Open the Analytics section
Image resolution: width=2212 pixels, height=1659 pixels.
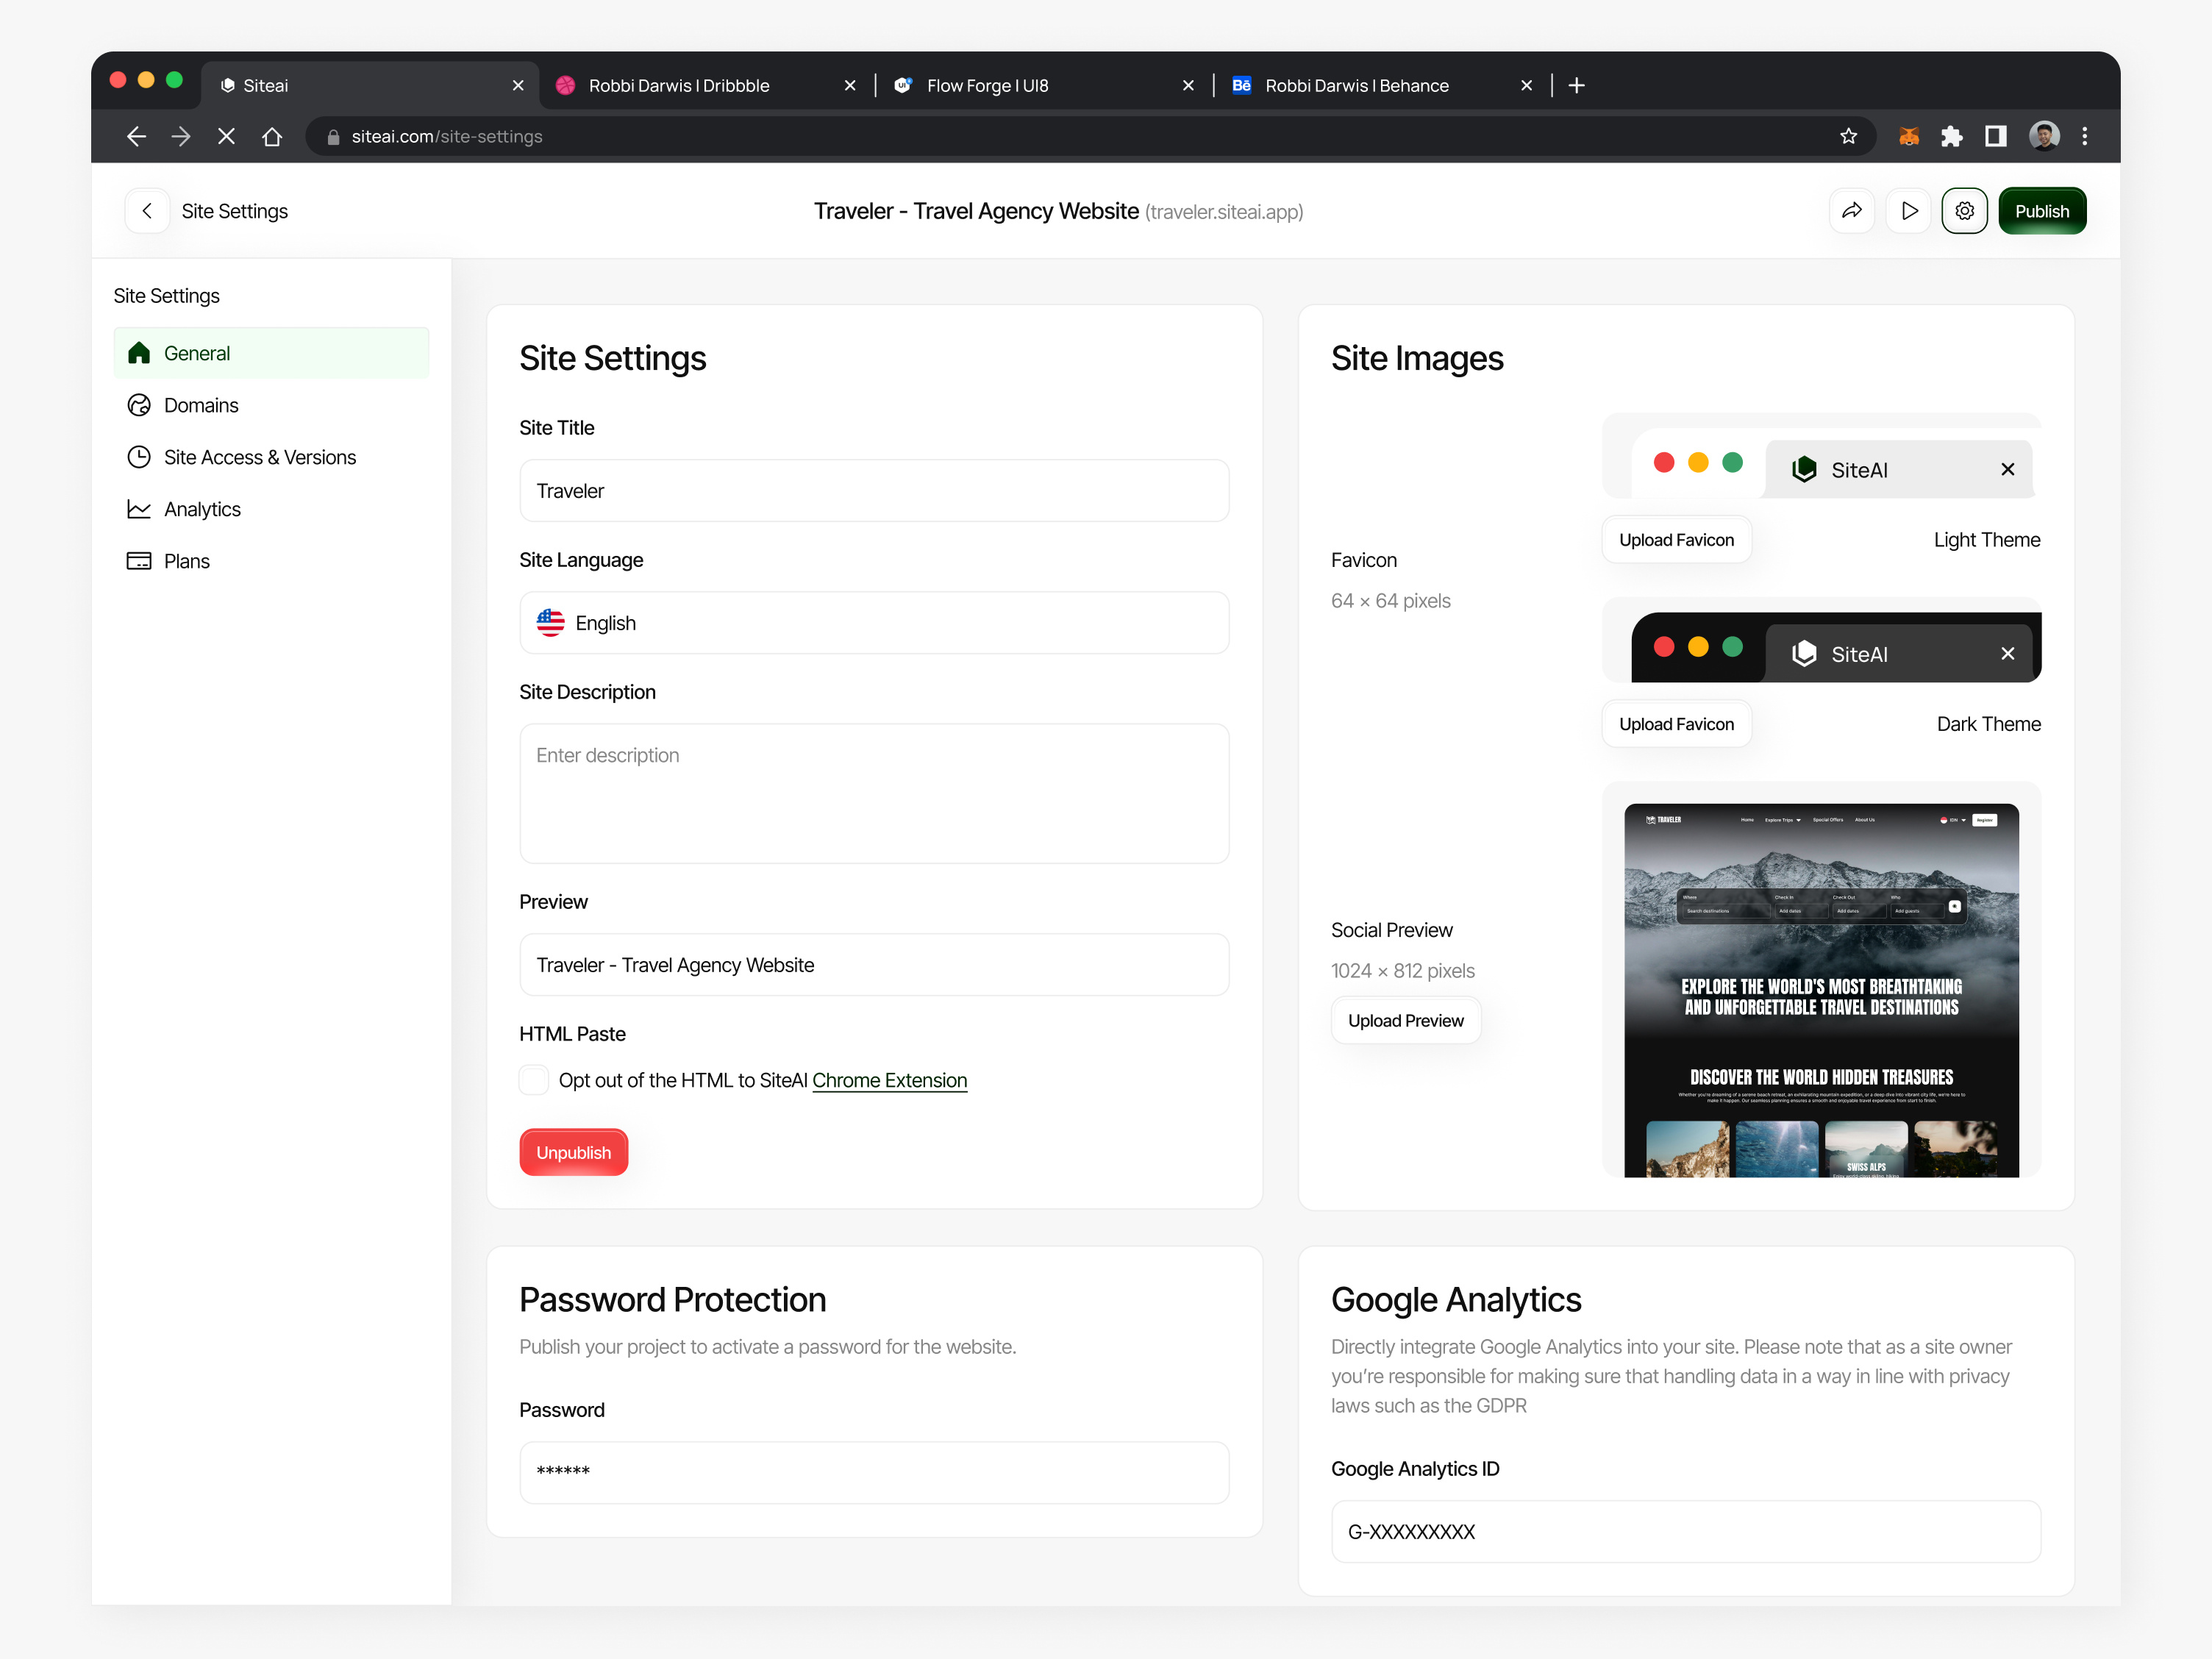(204, 509)
